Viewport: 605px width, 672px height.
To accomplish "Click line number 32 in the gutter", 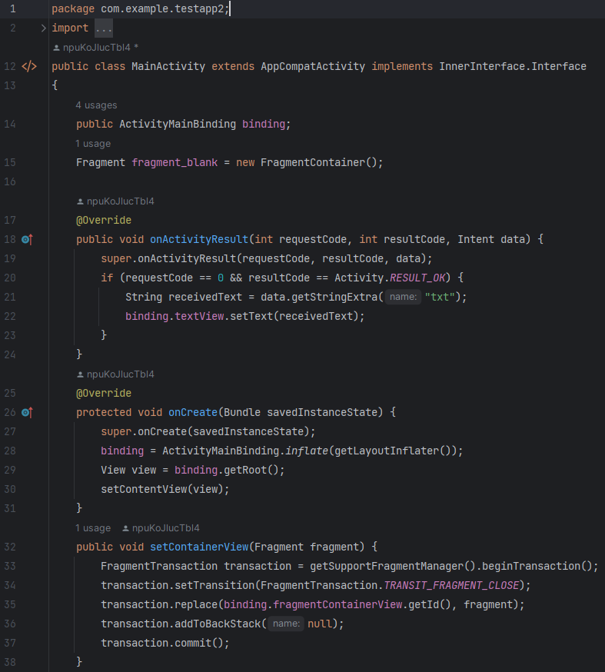I will coord(10,547).
